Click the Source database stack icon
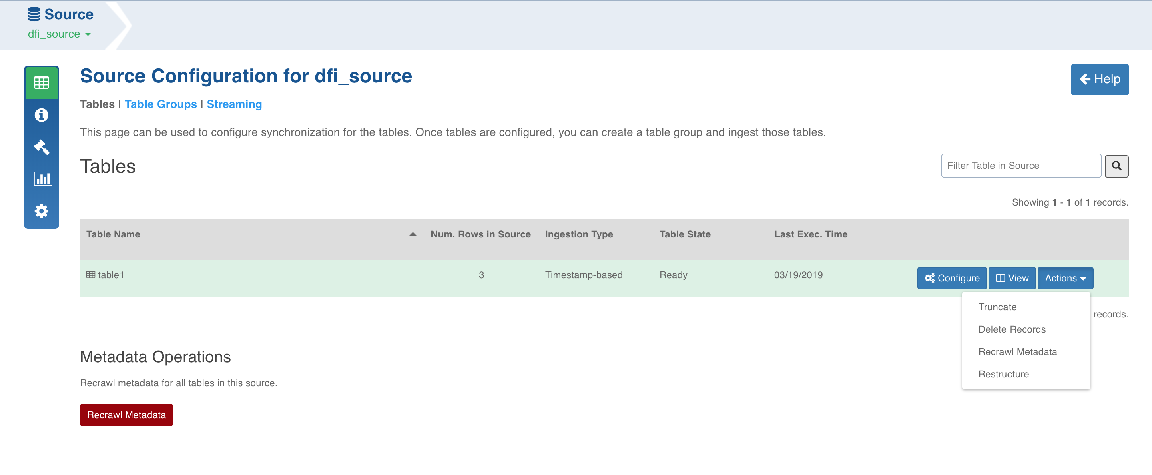Screen dimensions: 1152x475 34,14
